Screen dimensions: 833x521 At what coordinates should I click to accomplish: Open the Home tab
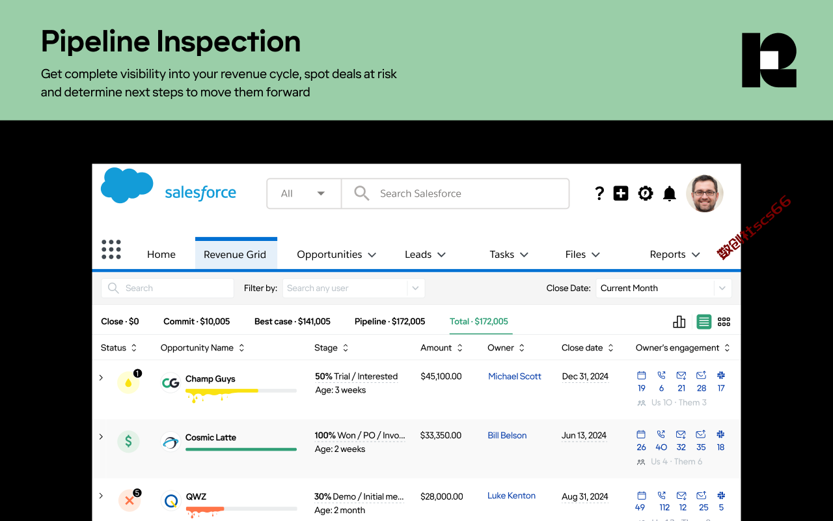pyautogui.click(x=161, y=255)
